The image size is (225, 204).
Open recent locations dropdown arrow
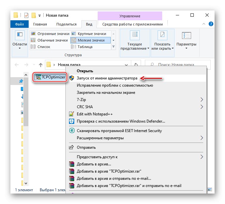(34, 65)
